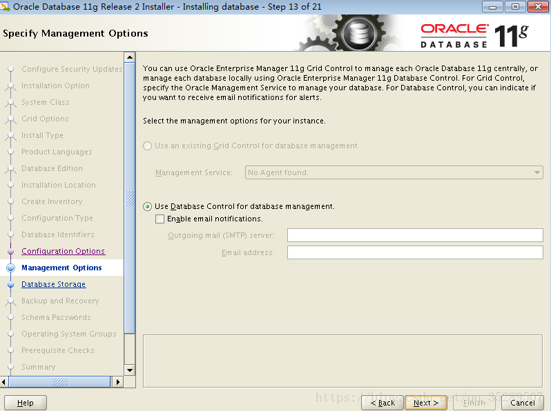Click the Database Identifiers step
The image size is (551, 411).
pyautogui.click(x=58, y=234)
